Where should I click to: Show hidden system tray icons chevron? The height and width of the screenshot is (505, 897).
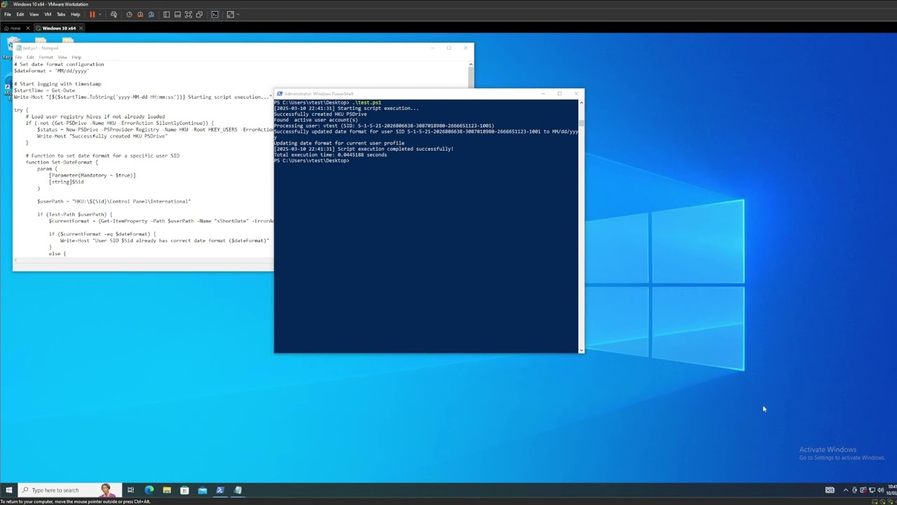coord(846,490)
